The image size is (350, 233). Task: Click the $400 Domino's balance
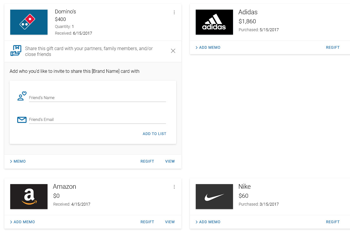pos(60,20)
